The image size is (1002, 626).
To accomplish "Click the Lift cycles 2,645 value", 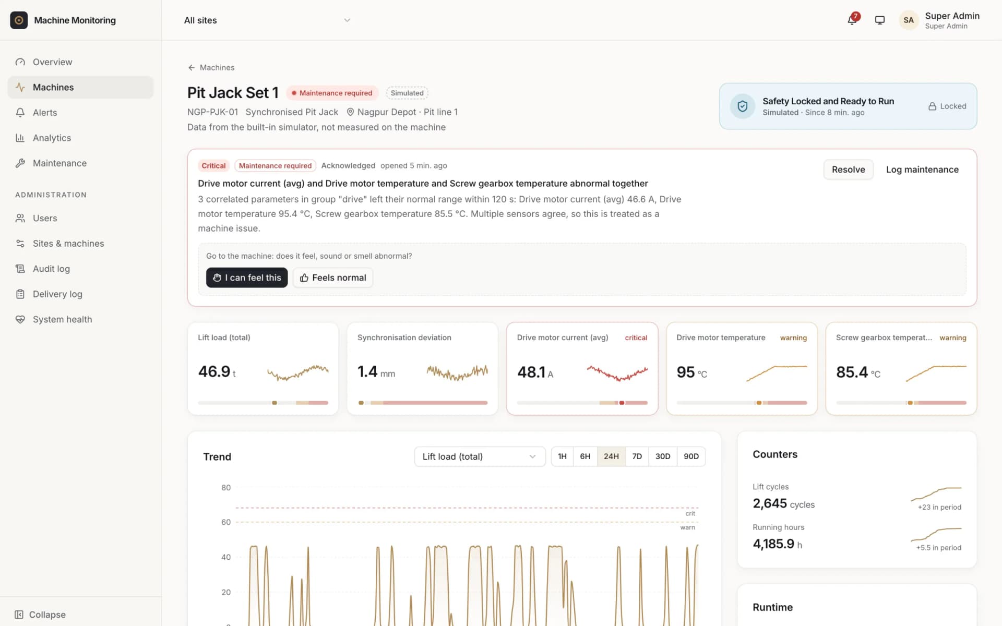I will 769,503.
